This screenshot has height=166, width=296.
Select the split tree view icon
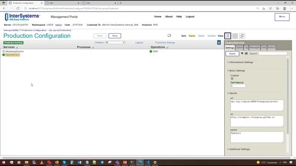pyautogui.click(x=242, y=36)
